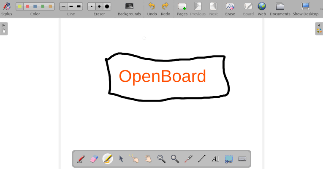Select the Highlighter tool
Viewport: 323px width, 169px height.
108,159
